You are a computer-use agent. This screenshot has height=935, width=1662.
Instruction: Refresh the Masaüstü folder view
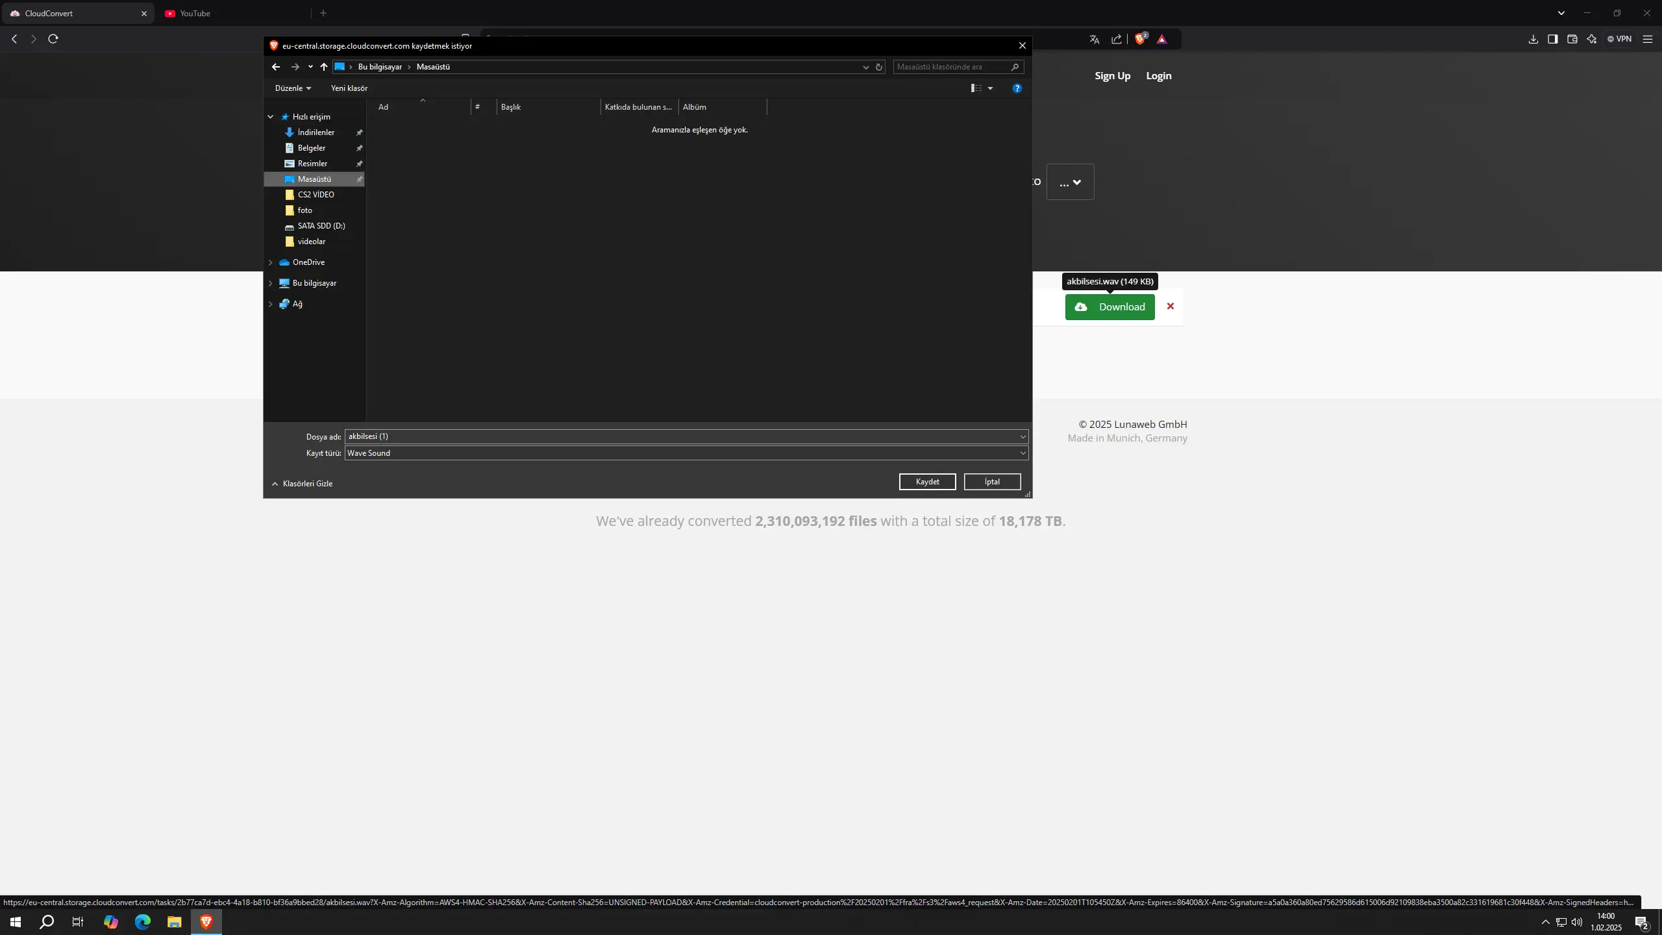[879, 67]
